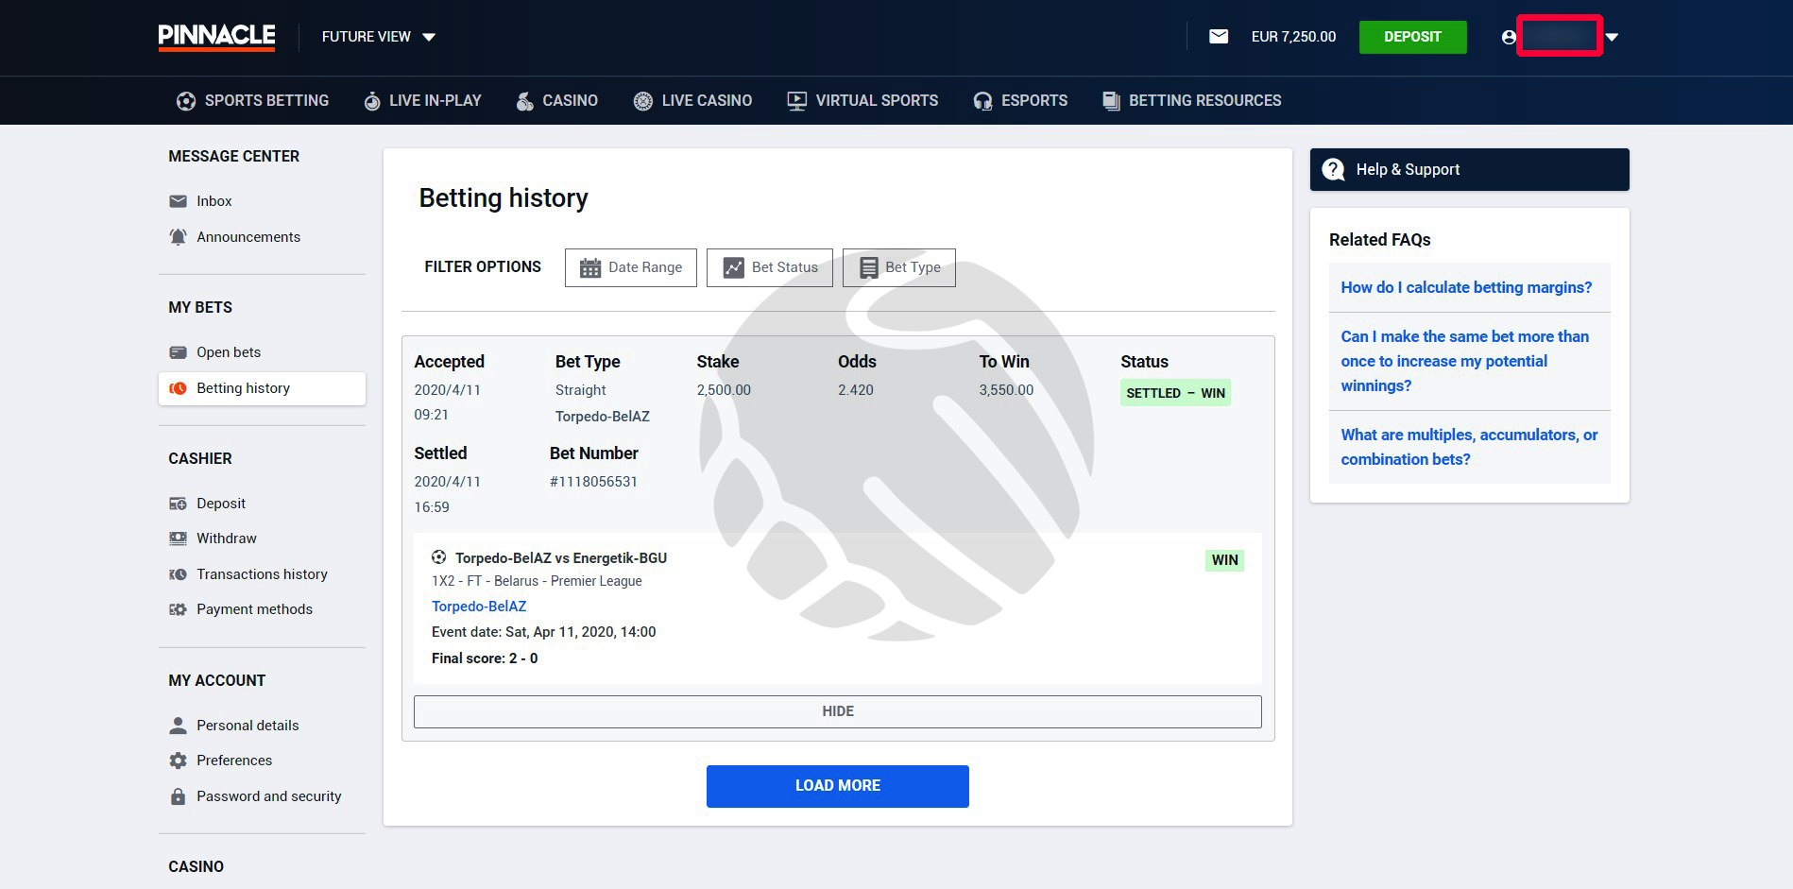Click the SETTLED – WIN status badge
The width and height of the screenshot is (1793, 889).
tap(1175, 393)
